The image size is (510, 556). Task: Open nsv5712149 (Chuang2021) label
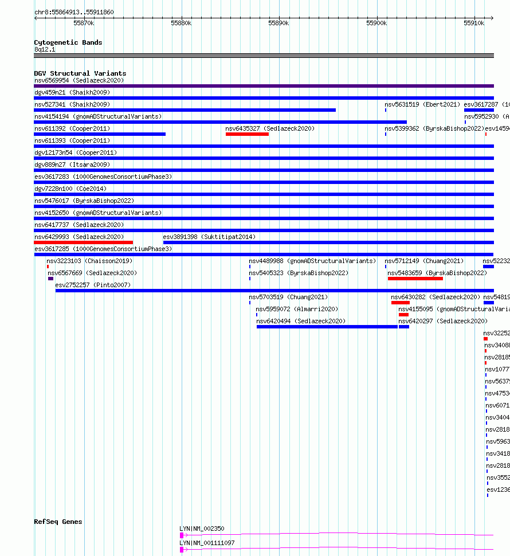[x=424, y=261]
